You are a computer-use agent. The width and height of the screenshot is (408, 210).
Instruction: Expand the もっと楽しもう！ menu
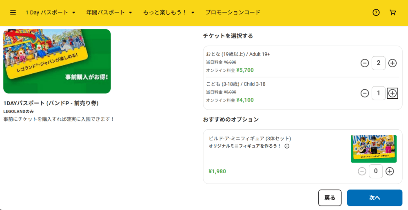pyautogui.click(x=169, y=13)
